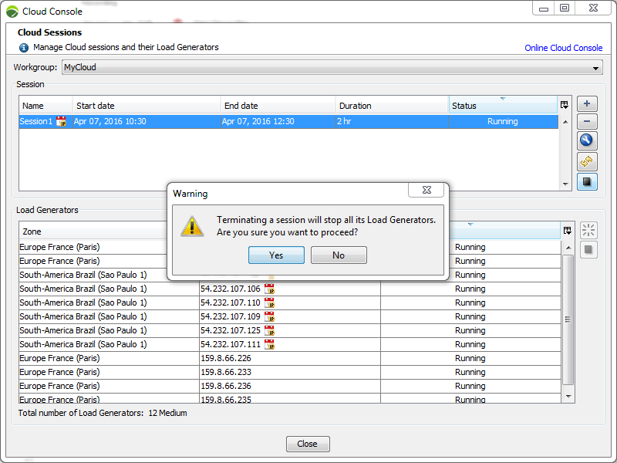Click the calendar icon next to Session1

(62, 121)
